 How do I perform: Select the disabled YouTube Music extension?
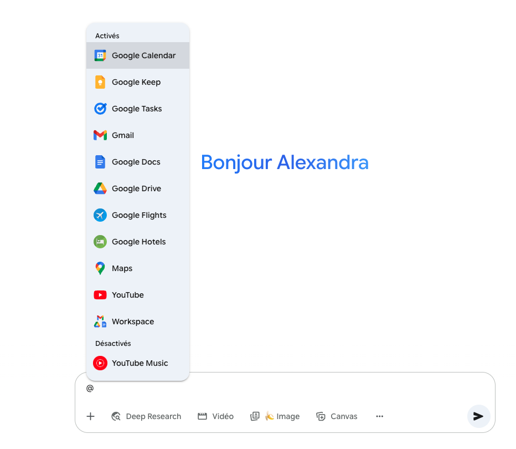137,363
